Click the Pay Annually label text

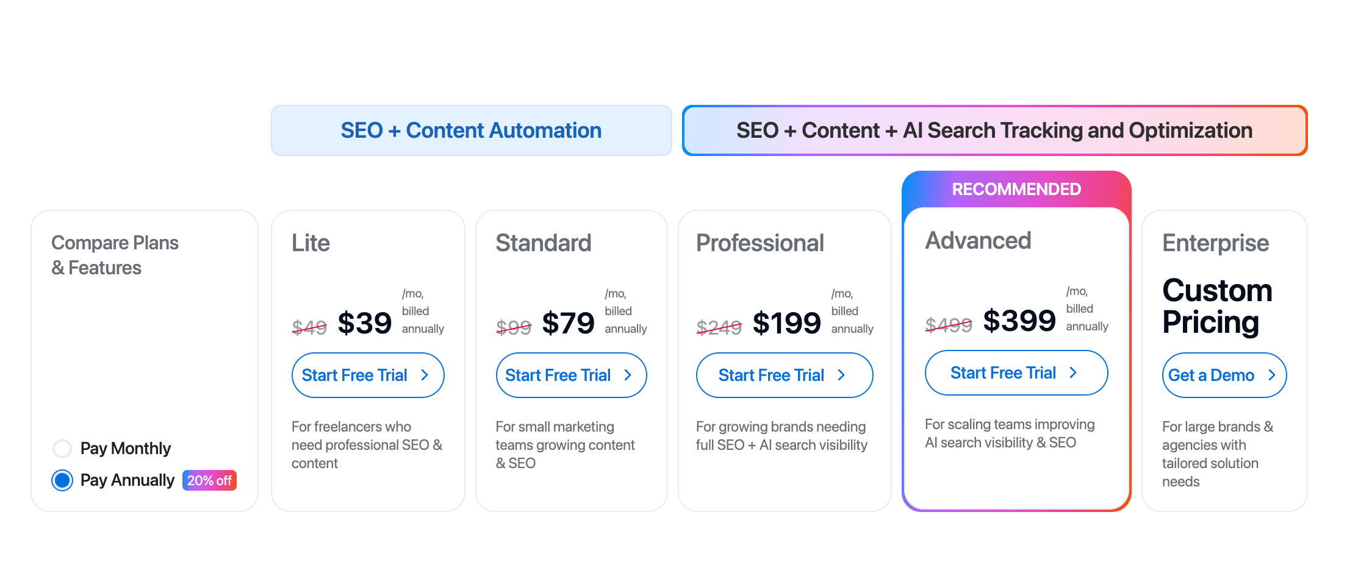coord(127,480)
